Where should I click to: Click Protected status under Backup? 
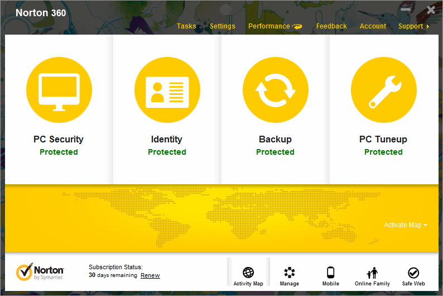(275, 152)
